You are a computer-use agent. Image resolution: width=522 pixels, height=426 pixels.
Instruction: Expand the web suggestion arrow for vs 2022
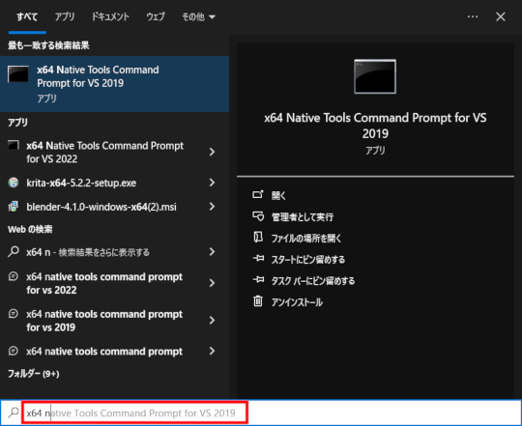click(212, 283)
